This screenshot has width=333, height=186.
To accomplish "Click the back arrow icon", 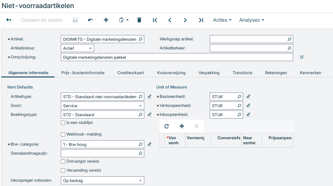I will point(9,20).
